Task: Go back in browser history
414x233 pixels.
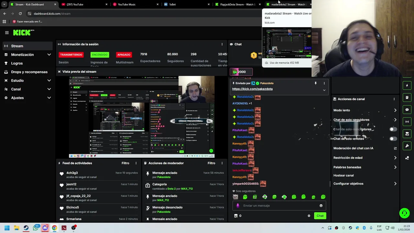Action: click(x=5, y=14)
